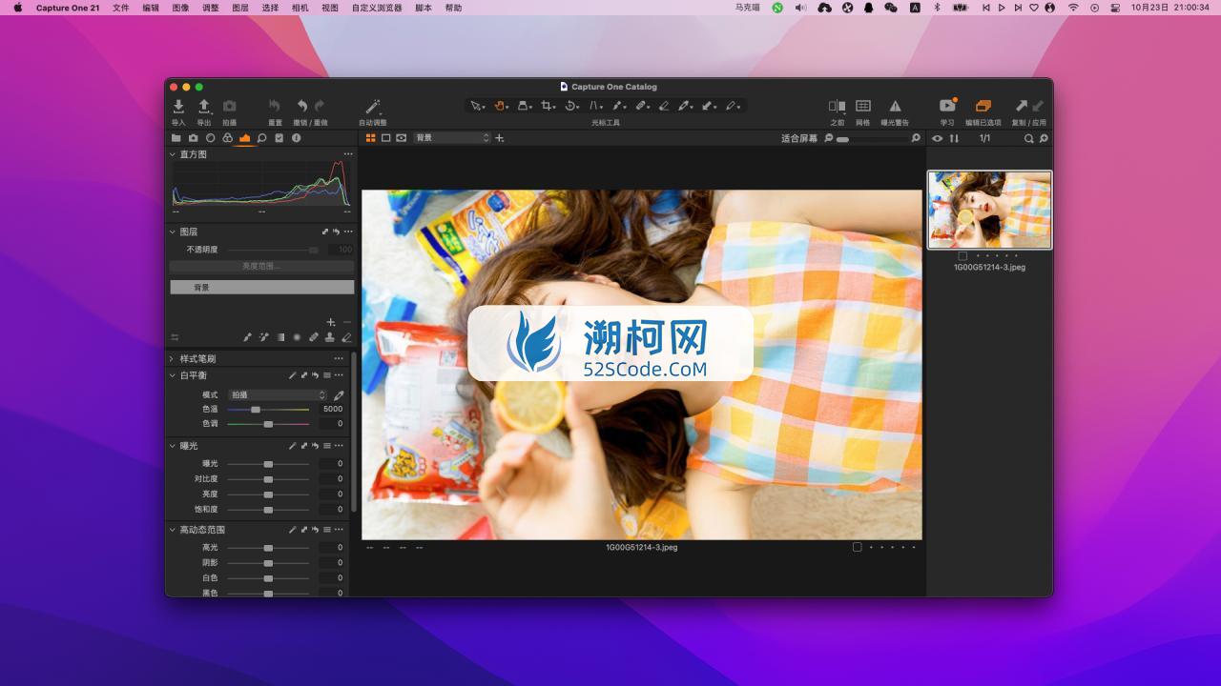The image size is (1221, 686).
Task: Select the draw mask brush in 图层
Action: point(247,337)
